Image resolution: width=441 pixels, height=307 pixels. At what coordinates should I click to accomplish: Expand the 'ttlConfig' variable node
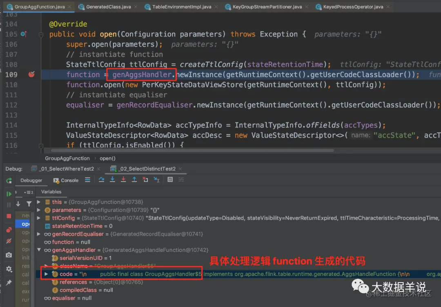39,218
